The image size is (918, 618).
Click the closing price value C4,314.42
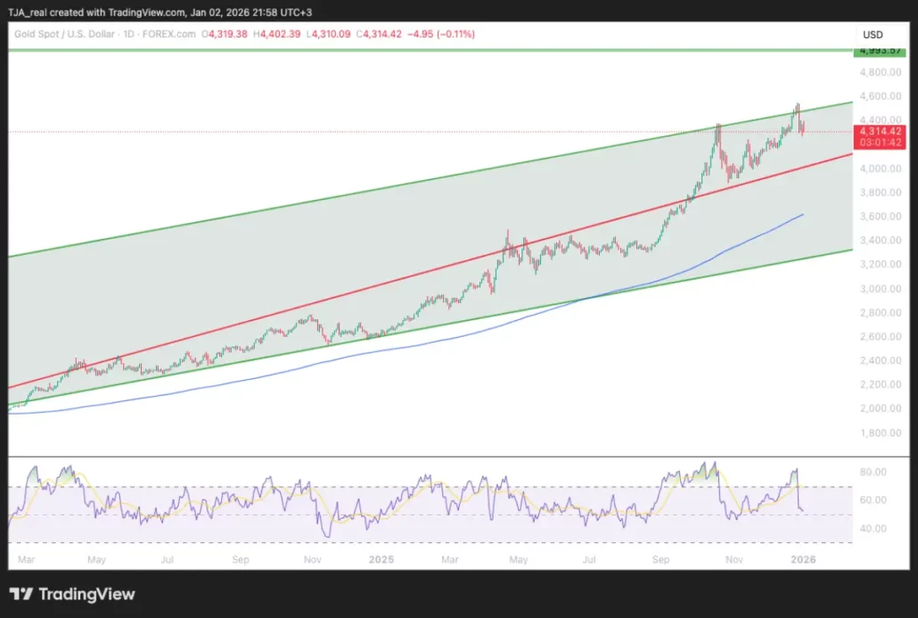[x=383, y=34]
